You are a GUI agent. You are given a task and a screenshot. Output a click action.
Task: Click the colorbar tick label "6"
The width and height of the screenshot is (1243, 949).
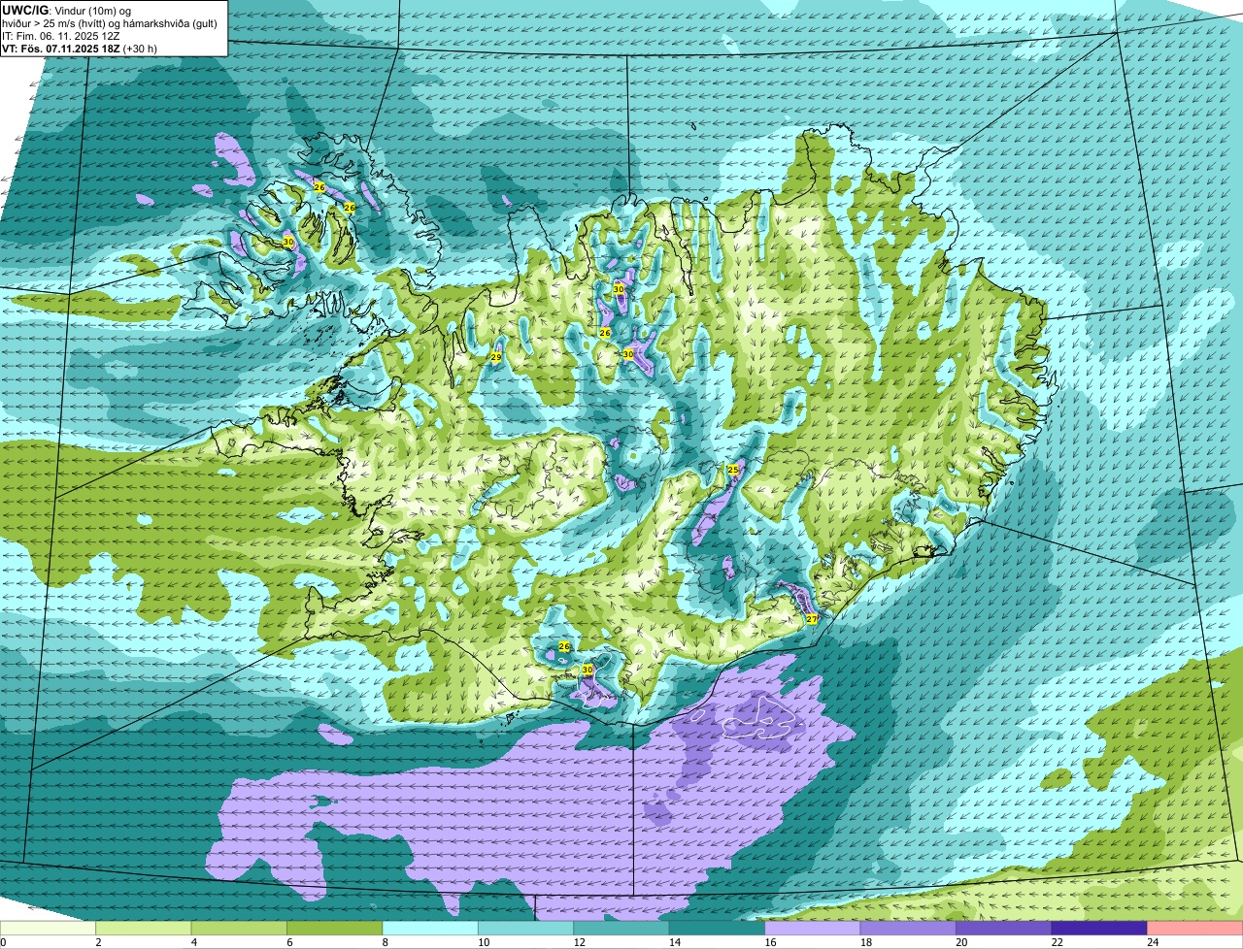coord(289,942)
